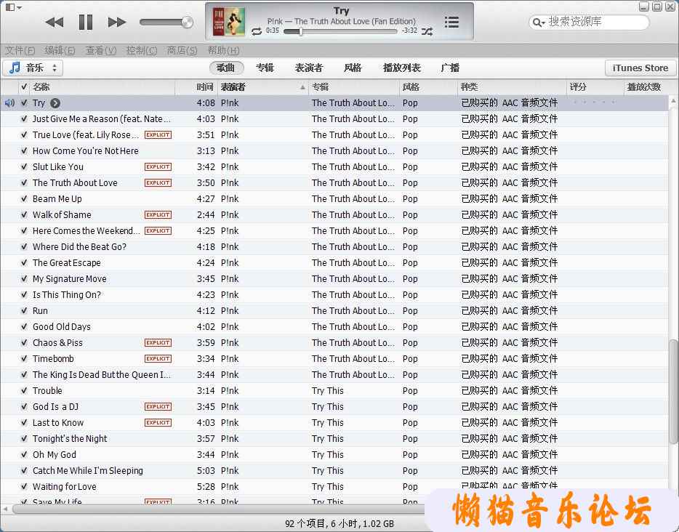The height and width of the screenshot is (532, 679).
Task: Click EXPLICIT badge on Chaos & Piss
Action: 158,342
